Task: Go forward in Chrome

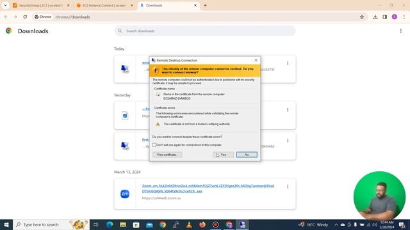Action: pos(15,17)
